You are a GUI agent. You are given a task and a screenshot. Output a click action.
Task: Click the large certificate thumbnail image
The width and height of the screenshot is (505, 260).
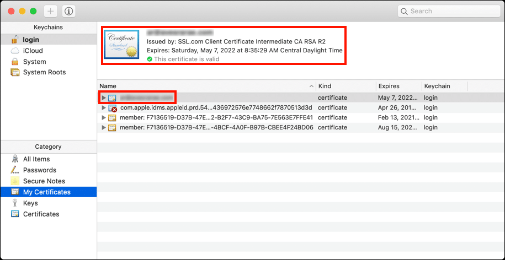tap(122, 45)
